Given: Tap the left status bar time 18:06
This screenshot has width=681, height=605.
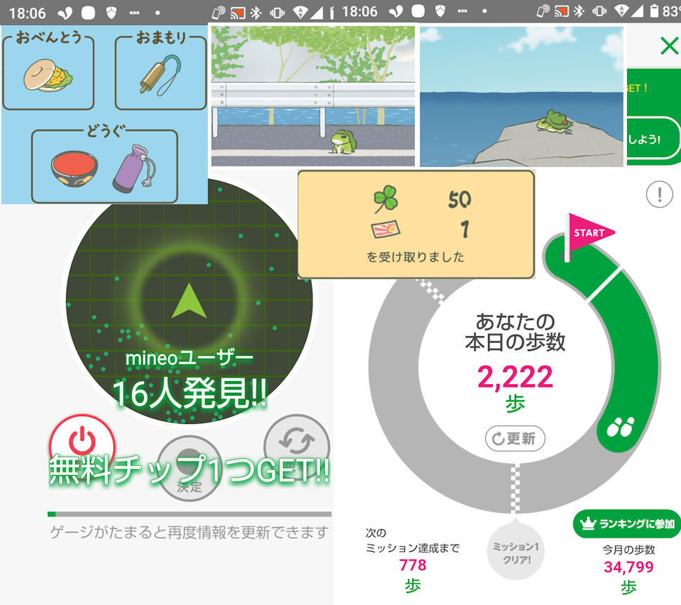Looking at the screenshot, I should click(27, 13).
